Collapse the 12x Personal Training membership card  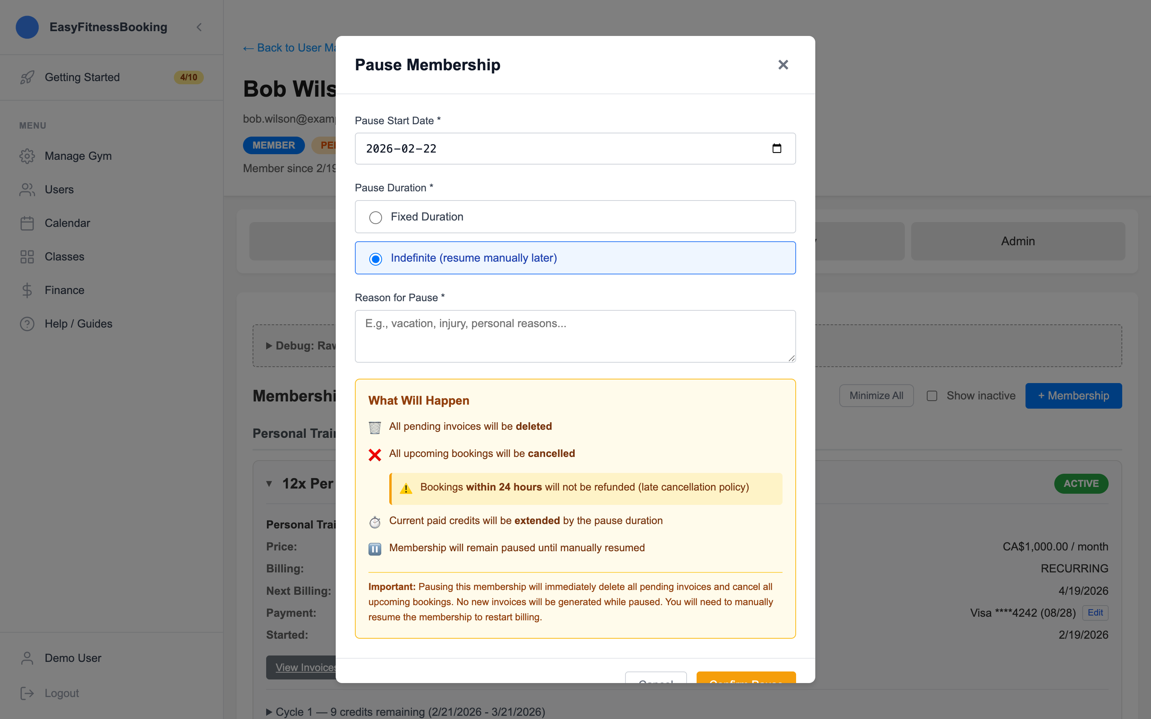tap(269, 484)
